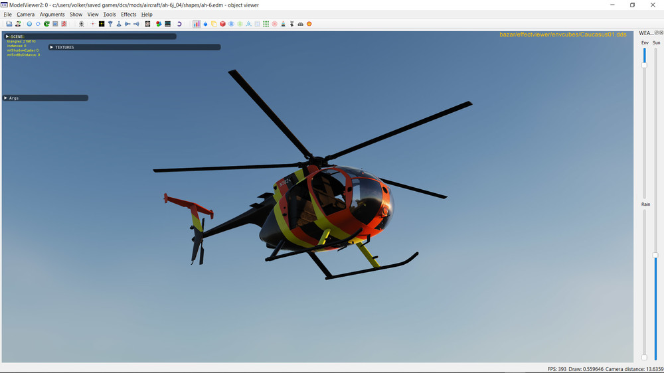Expand the TEXTURES panel triangle
Viewport: 664px width, 373px height.
coord(52,47)
